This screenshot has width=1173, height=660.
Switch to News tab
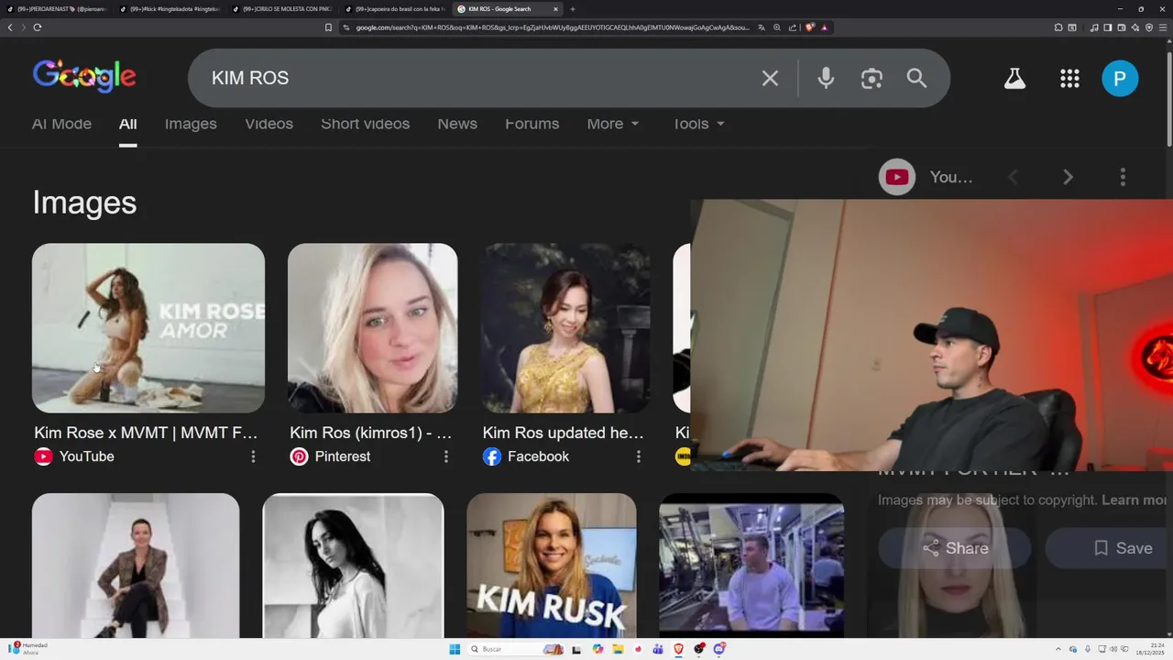pyautogui.click(x=457, y=124)
